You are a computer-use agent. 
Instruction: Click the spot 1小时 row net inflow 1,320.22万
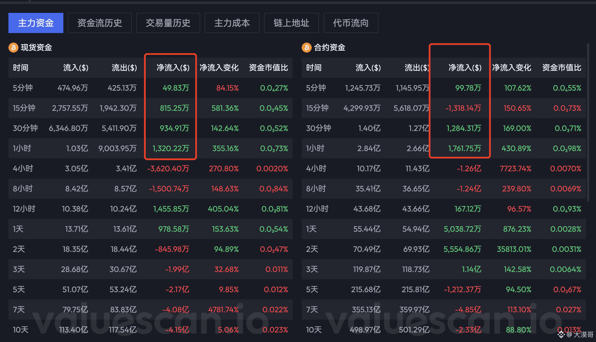[x=171, y=148]
